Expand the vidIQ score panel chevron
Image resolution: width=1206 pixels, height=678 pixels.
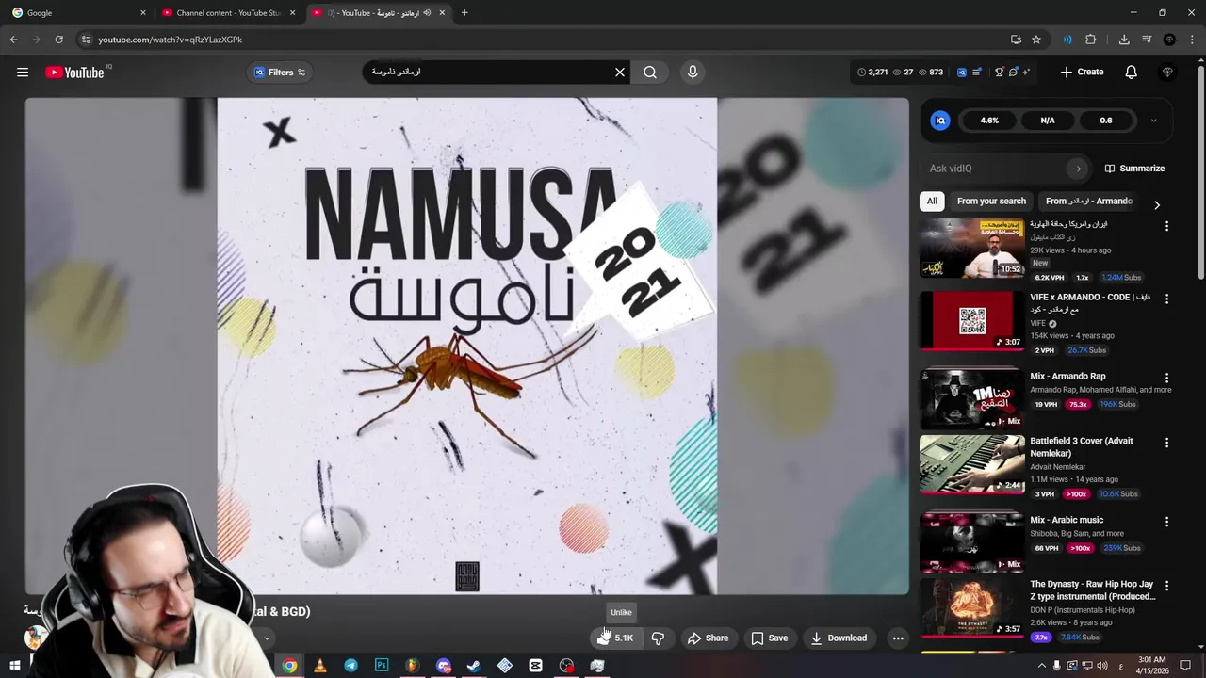[1153, 121]
